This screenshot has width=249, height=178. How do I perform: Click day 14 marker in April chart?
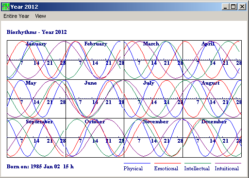pyautogui.click(x=213, y=63)
